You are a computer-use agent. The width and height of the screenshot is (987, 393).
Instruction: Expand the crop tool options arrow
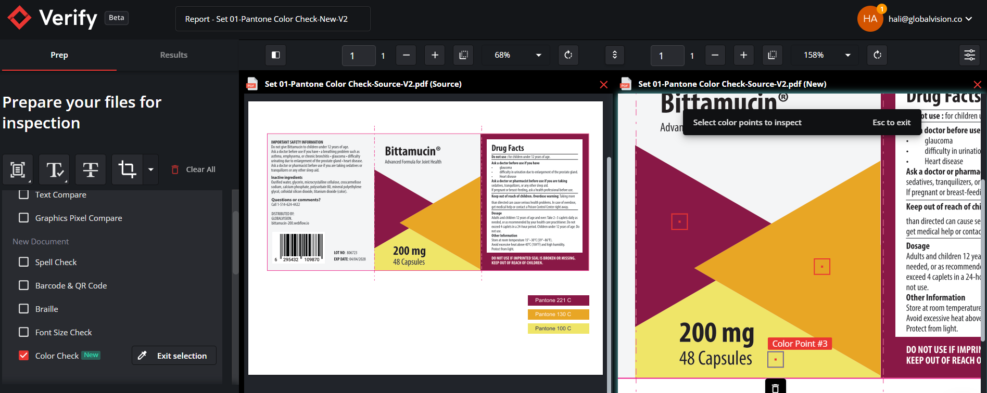151,169
